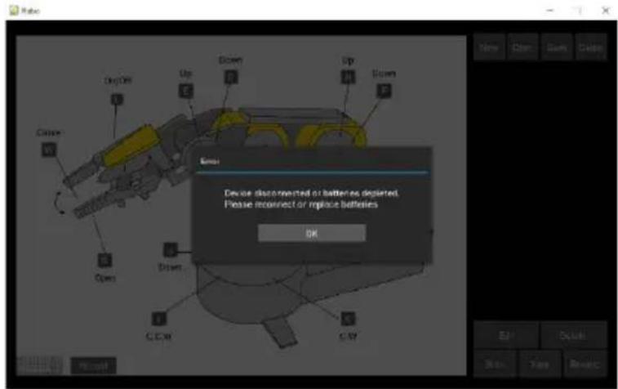618x389 pixels.
Task: Click the Down key box left of the dialog
Action: (x=171, y=249)
